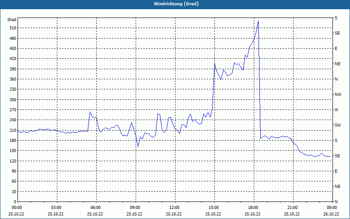The height and width of the screenshot is (219, 350).
Task: Select the 480 value on the Grad axis
Action: click(13, 39)
